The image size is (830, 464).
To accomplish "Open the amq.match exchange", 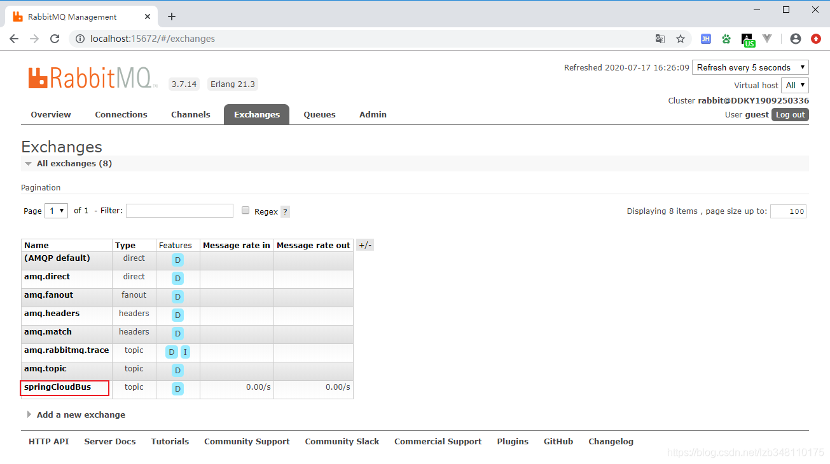I will click(x=48, y=331).
